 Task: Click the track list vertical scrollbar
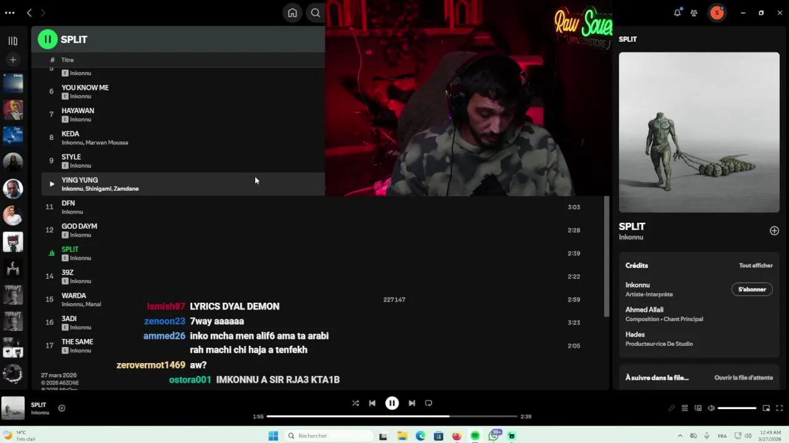pyautogui.click(x=607, y=257)
